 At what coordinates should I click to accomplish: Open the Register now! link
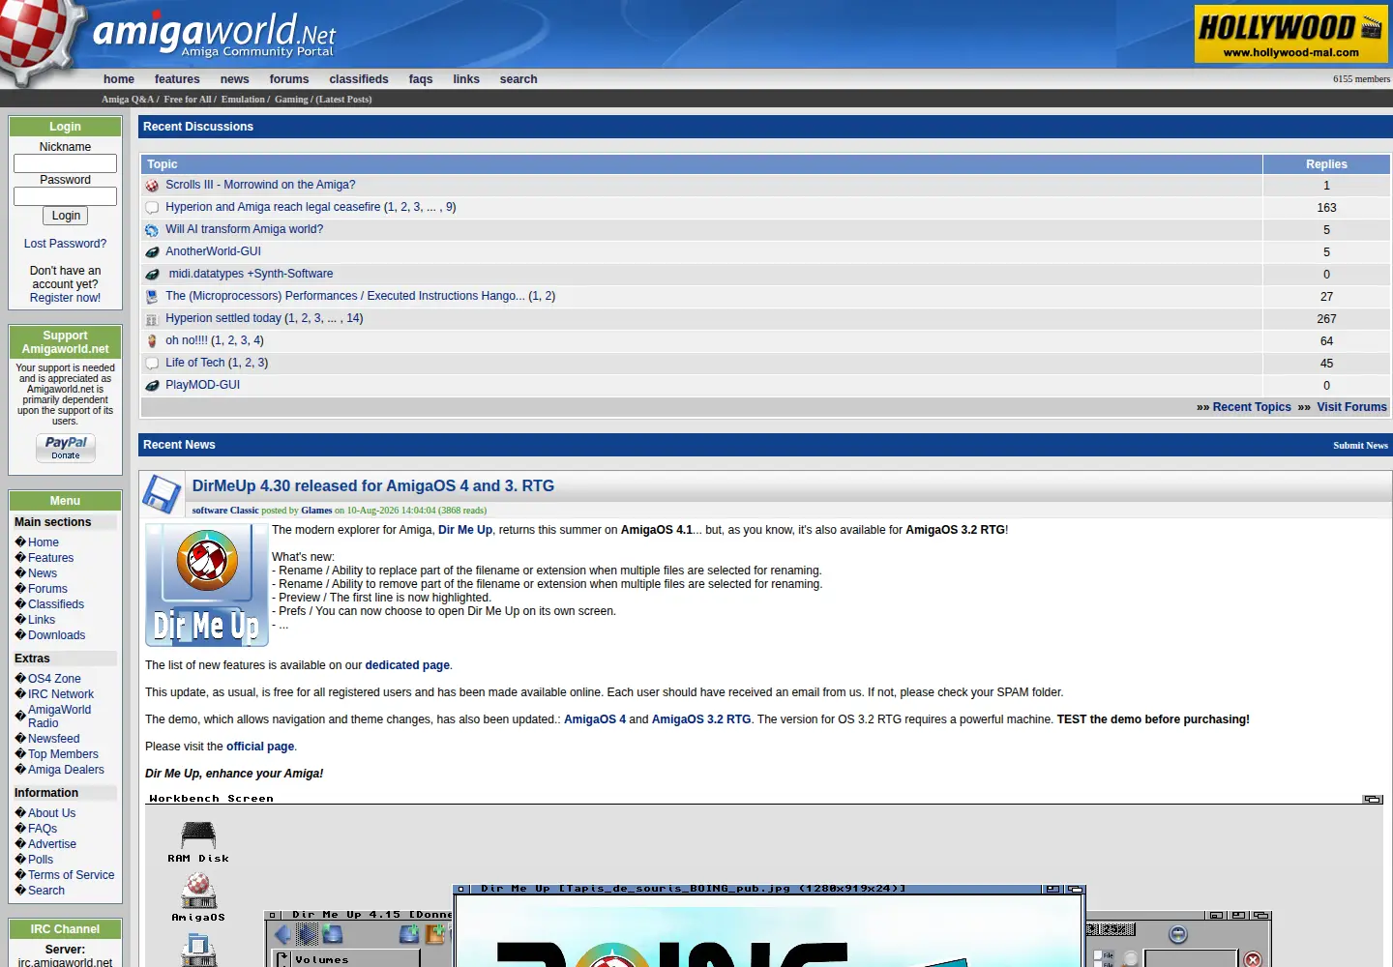(x=65, y=298)
